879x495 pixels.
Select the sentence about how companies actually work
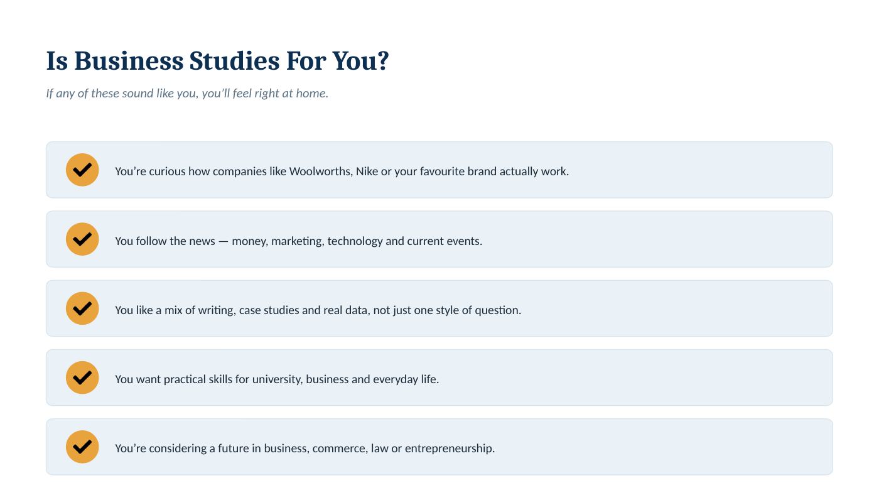(x=342, y=171)
